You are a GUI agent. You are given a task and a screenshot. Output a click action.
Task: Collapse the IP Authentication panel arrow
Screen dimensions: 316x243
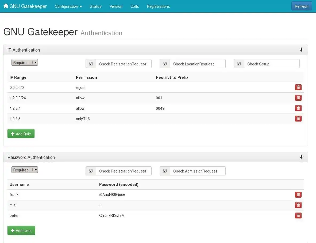[301, 50]
